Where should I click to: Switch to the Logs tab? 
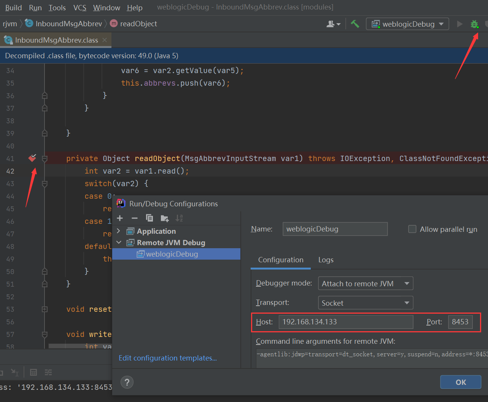coord(326,260)
